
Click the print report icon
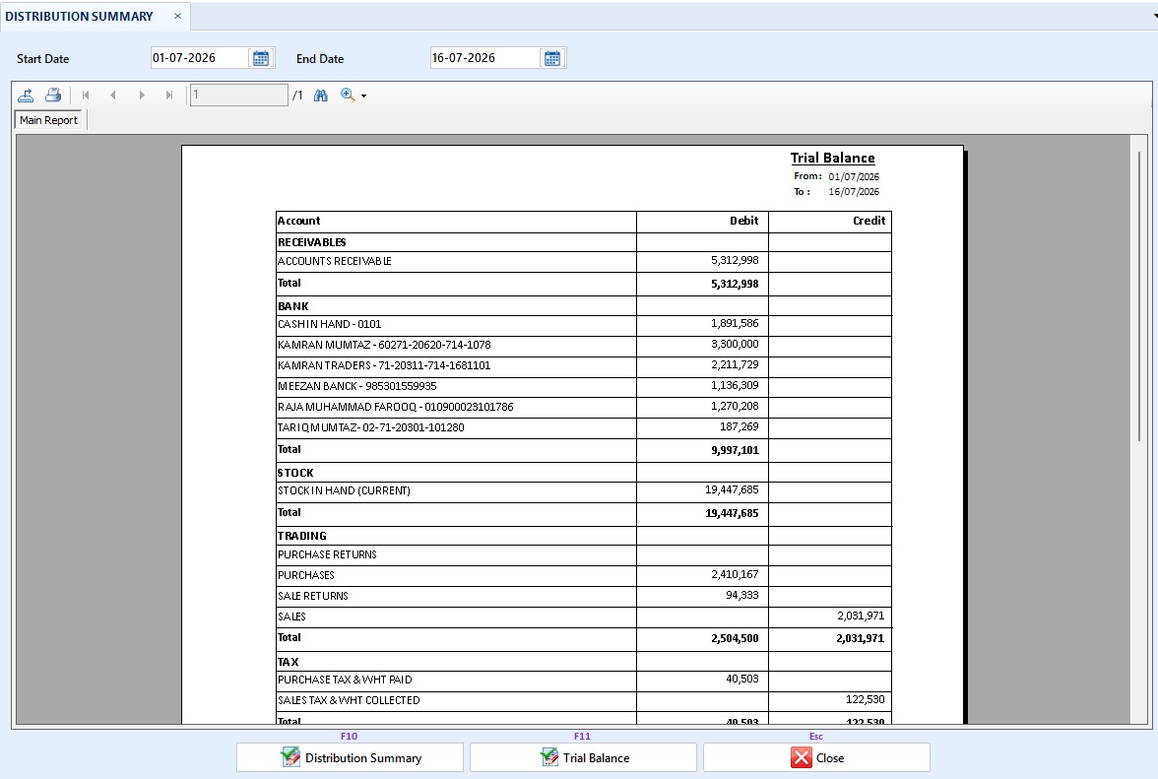pyautogui.click(x=53, y=96)
